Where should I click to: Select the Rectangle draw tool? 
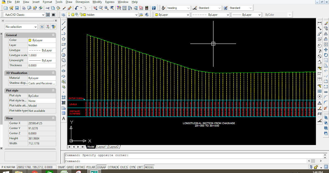tap(64, 44)
